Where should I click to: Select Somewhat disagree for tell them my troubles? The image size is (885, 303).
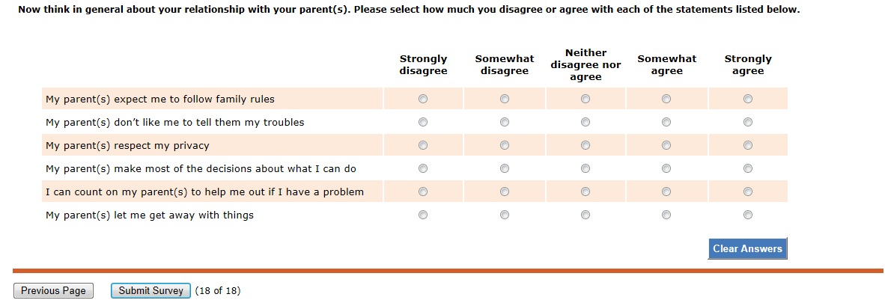505,122
